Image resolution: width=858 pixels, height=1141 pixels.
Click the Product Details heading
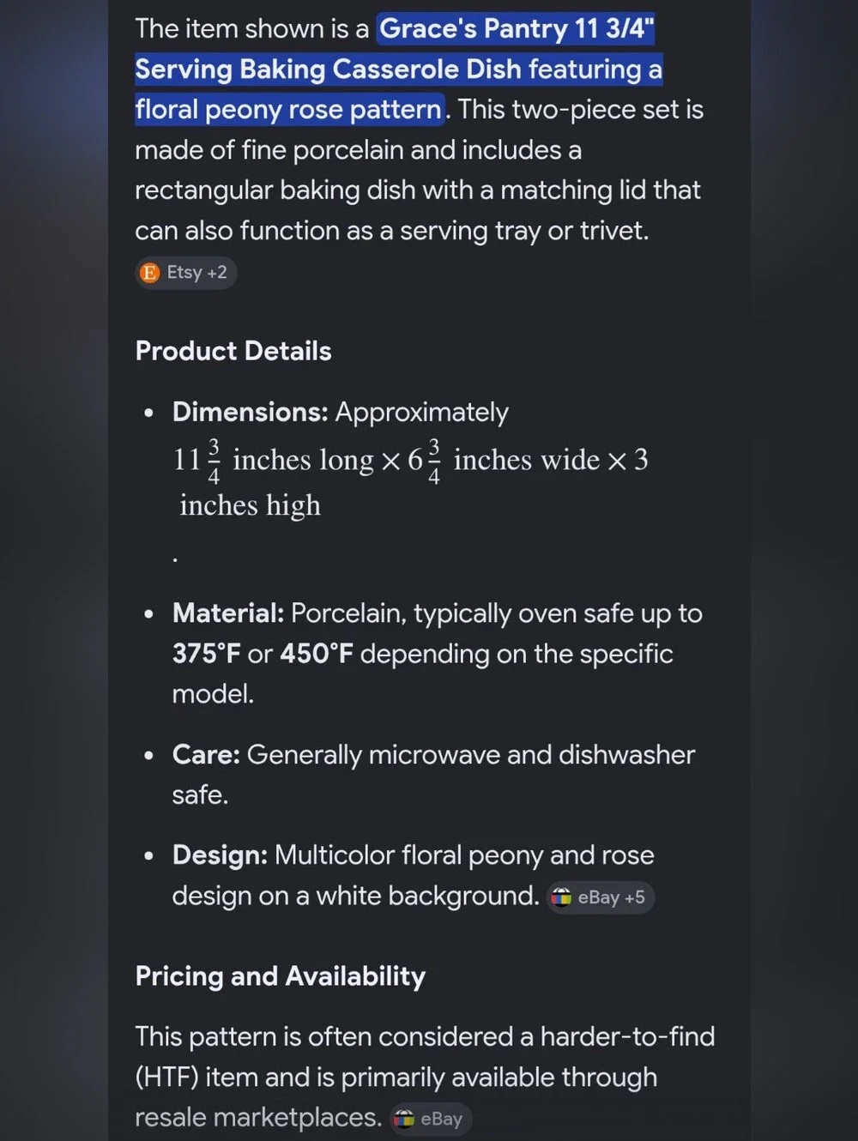click(233, 351)
